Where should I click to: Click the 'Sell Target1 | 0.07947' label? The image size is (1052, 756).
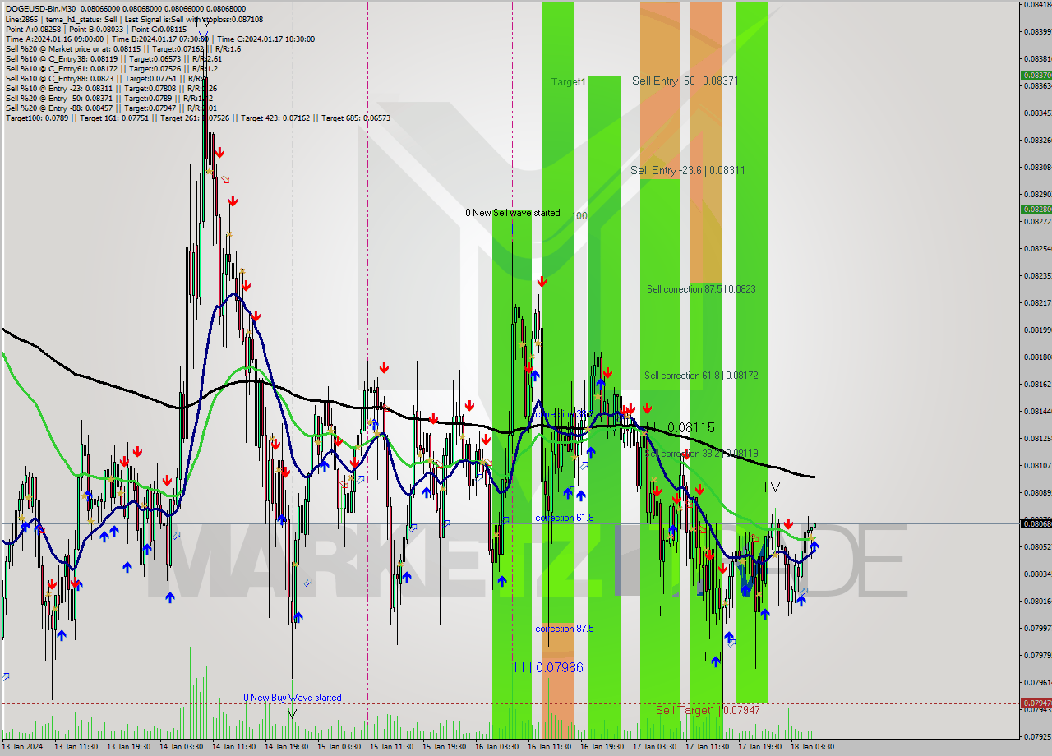click(x=708, y=710)
